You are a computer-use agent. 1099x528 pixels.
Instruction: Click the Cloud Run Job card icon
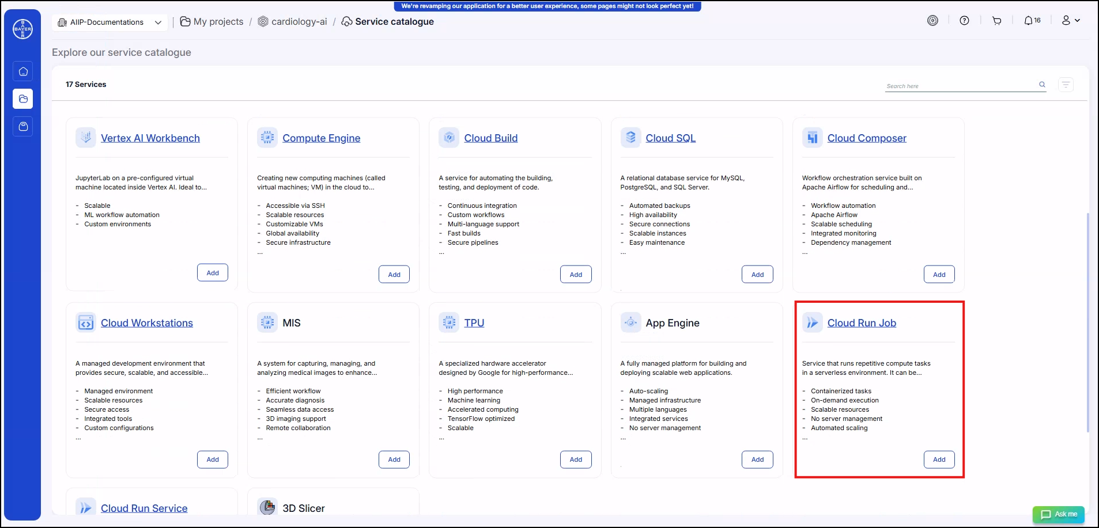(813, 322)
